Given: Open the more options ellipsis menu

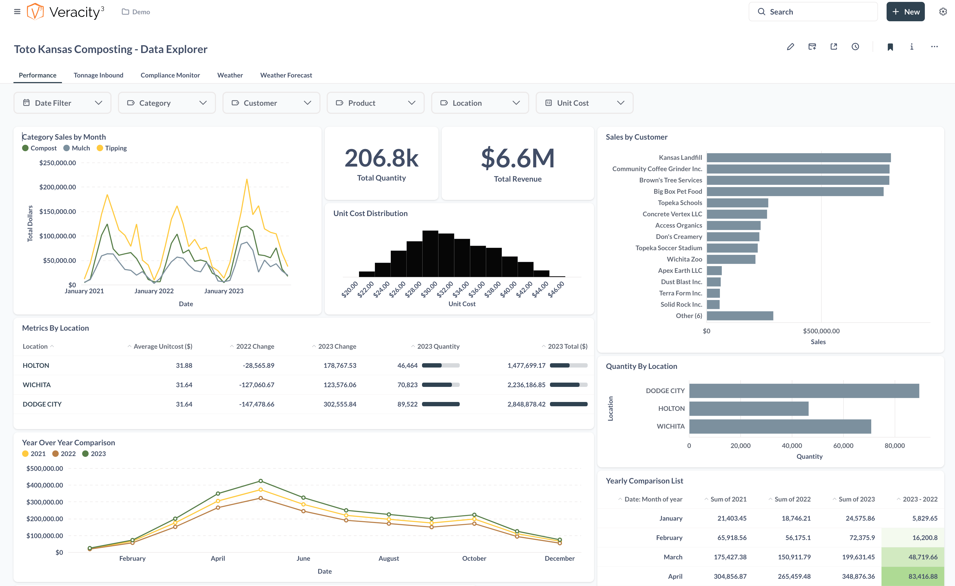Looking at the screenshot, I should pyautogui.click(x=934, y=47).
